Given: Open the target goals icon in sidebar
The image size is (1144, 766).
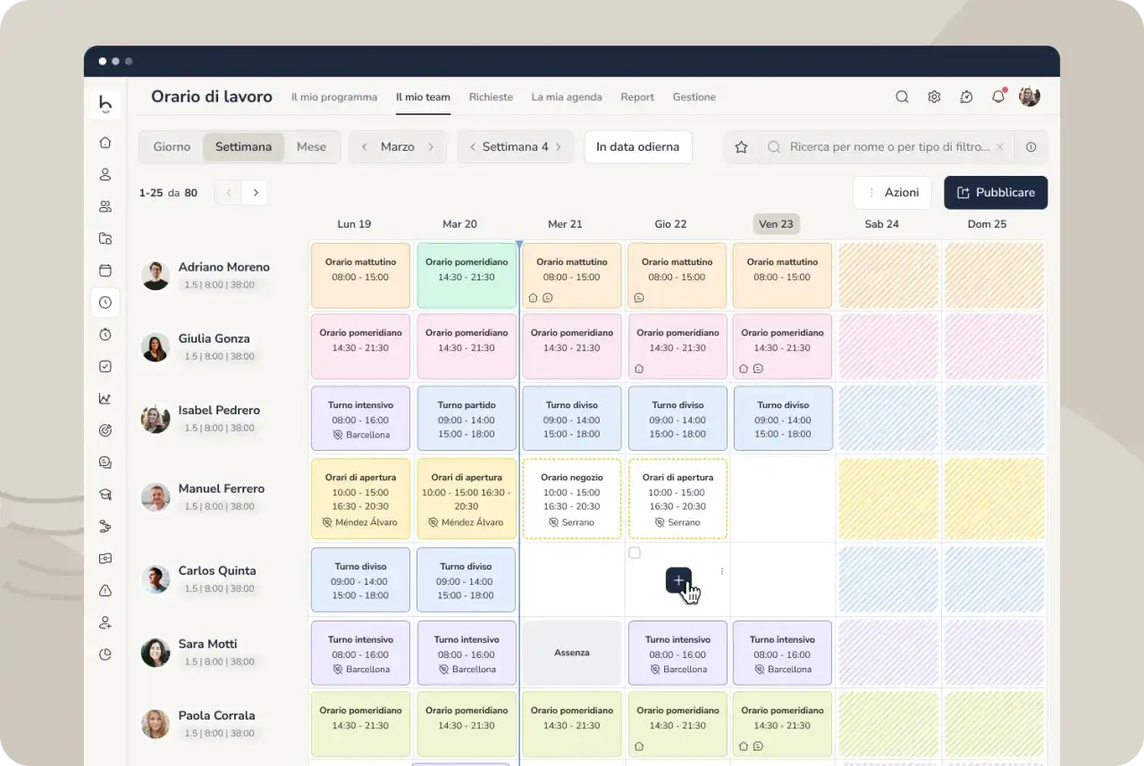Looking at the screenshot, I should point(105,430).
